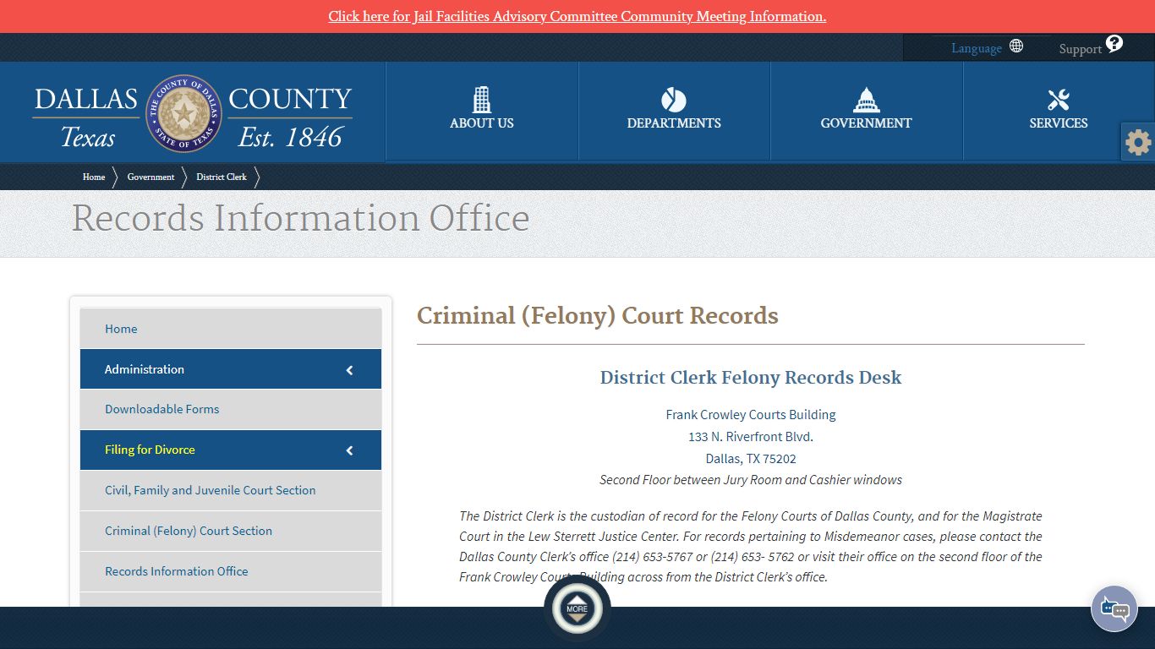The height and width of the screenshot is (649, 1155).
Task: Click the Dallas County seal logo
Action: point(184,113)
